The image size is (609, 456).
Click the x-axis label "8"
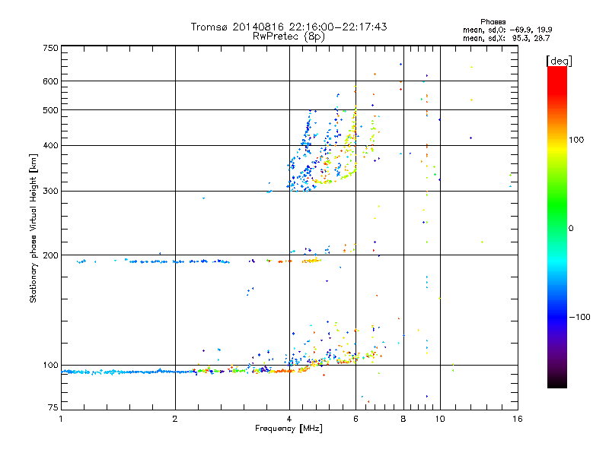pos(403,419)
